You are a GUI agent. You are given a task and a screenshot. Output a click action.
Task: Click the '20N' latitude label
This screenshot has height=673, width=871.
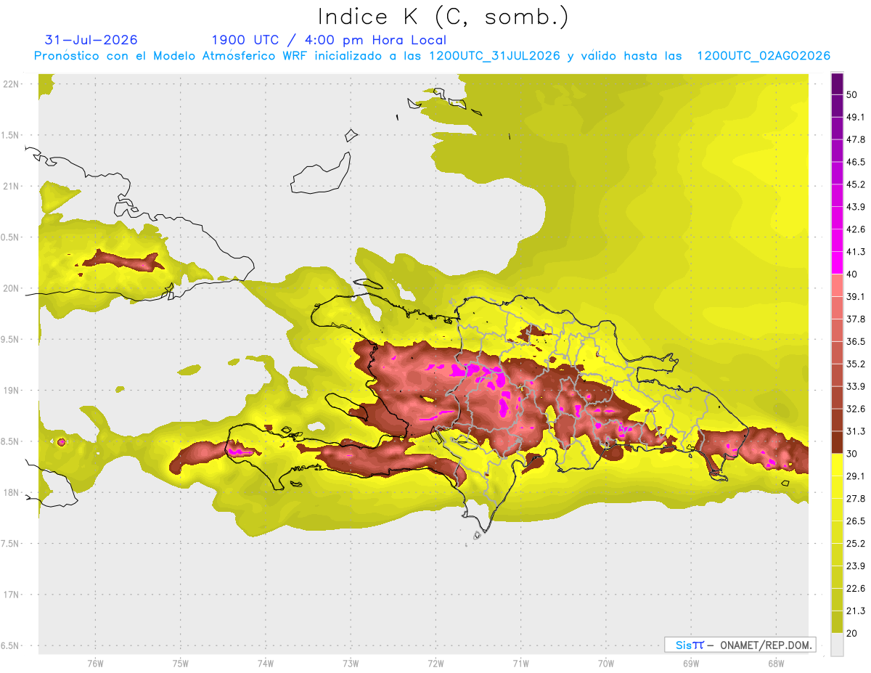pyautogui.click(x=10, y=288)
